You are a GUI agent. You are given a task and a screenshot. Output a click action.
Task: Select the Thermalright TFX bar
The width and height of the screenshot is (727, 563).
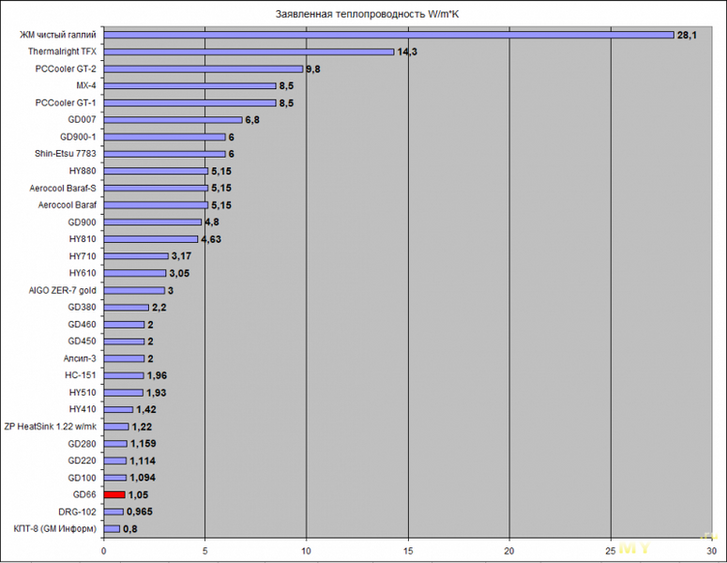(249, 52)
